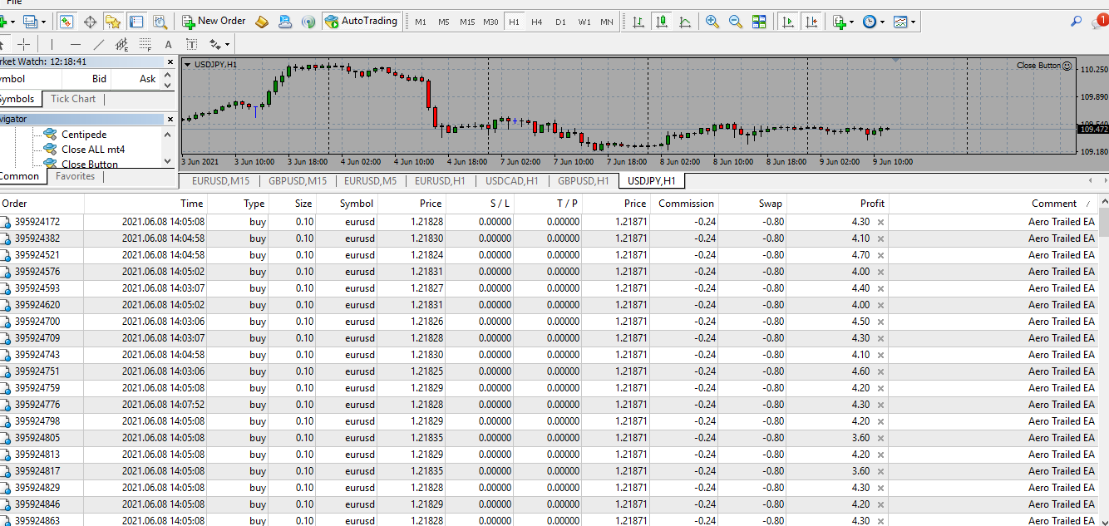Viewport: 1109px width, 526px height.
Task: Switch to the Tick Chart tab
Action: 73,99
